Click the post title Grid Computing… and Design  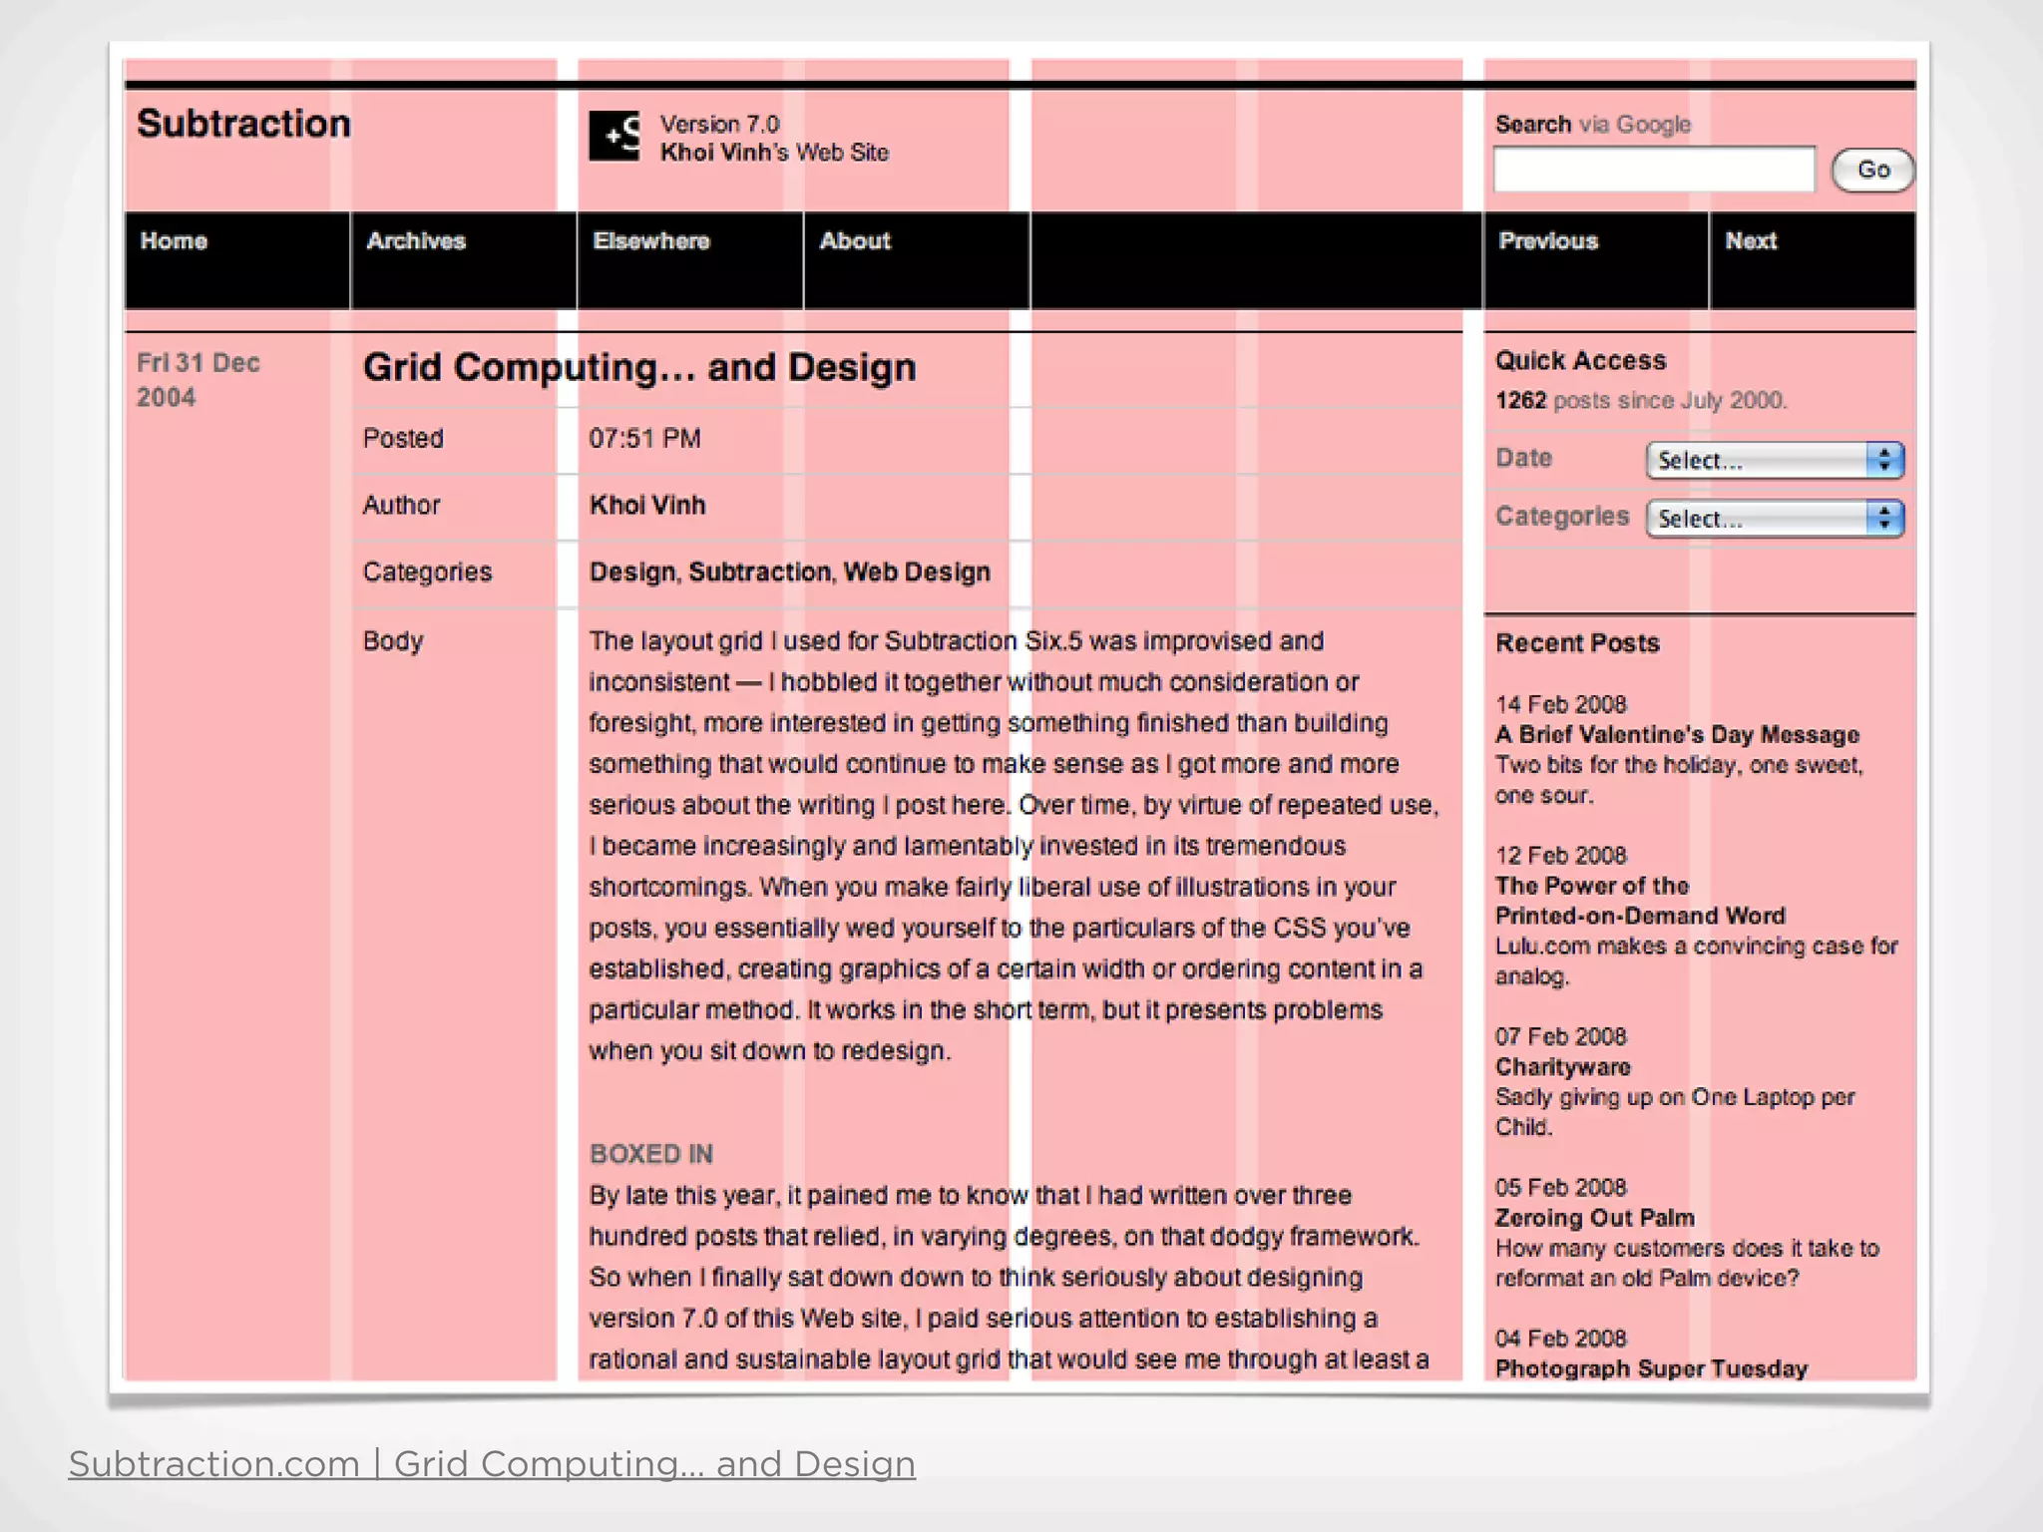coord(639,368)
